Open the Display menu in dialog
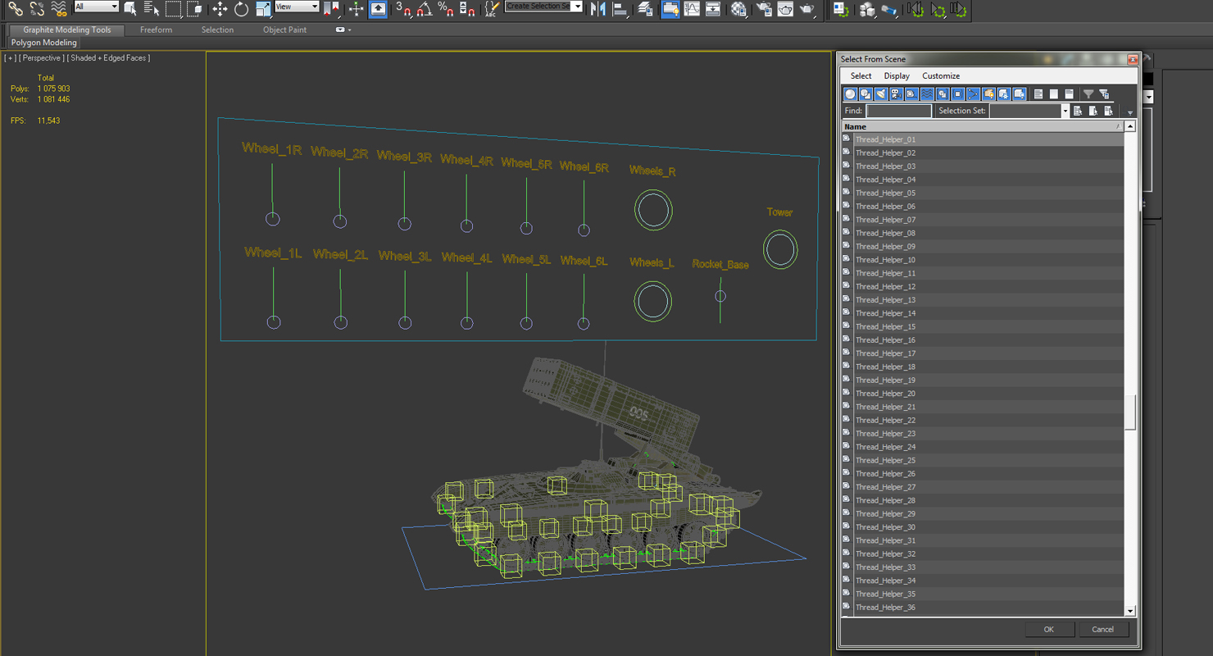The height and width of the screenshot is (656, 1213). (x=897, y=75)
